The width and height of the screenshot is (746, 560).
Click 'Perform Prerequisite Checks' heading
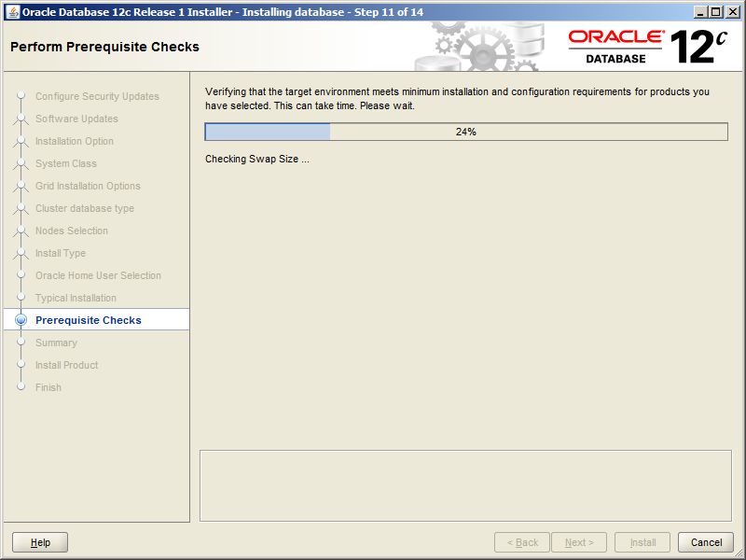coord(104,47)
